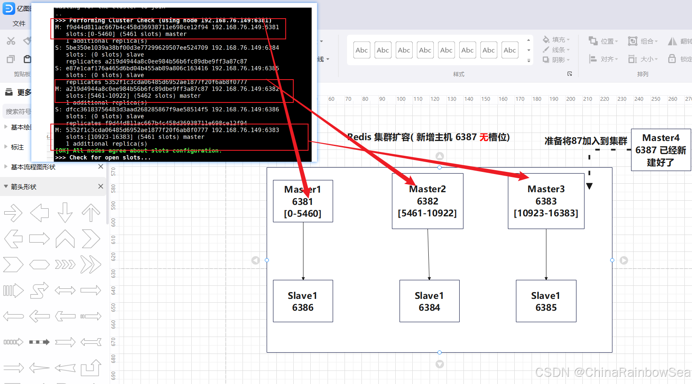Open the 样式 group dialog launcher

tap(570, 74)
